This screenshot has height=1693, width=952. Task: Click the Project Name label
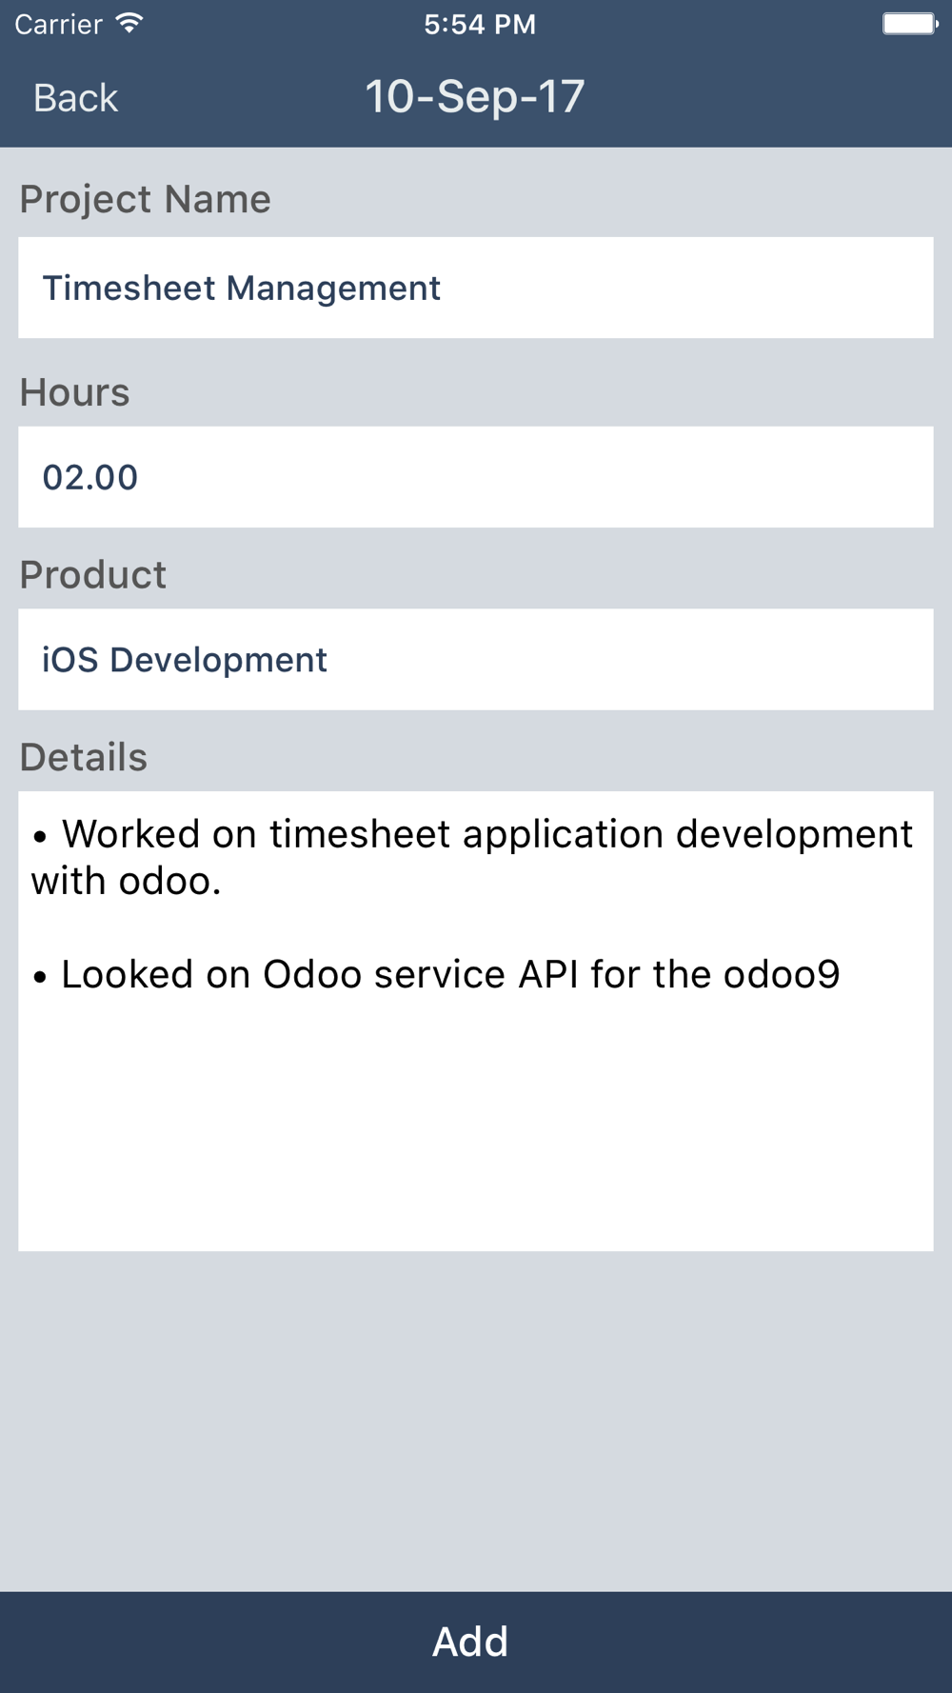[x=146, y=199]
